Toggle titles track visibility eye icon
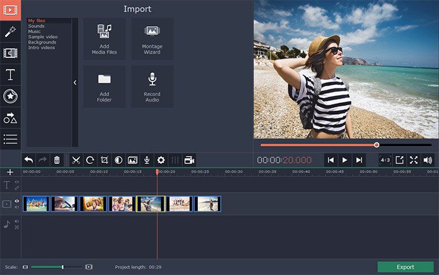The height and width of the screenshot is (275, 439). coord(17,182)
